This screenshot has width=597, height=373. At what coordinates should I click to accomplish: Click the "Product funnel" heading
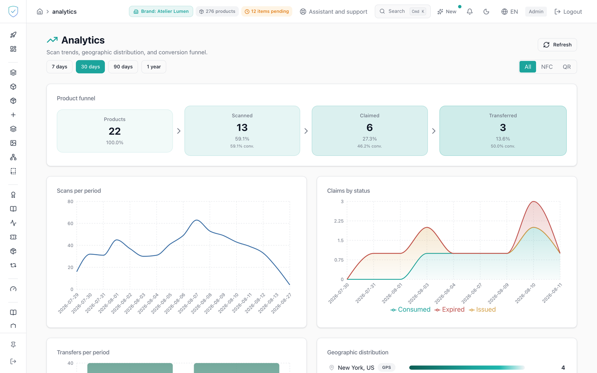point(76,98)
